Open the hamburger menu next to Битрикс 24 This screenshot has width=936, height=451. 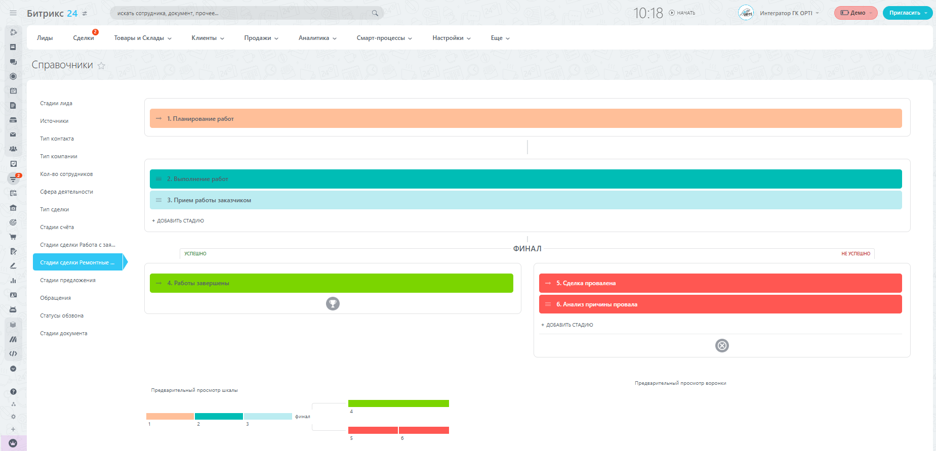13,13
